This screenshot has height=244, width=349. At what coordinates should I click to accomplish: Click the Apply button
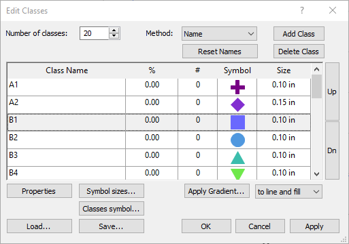[314, 226]
